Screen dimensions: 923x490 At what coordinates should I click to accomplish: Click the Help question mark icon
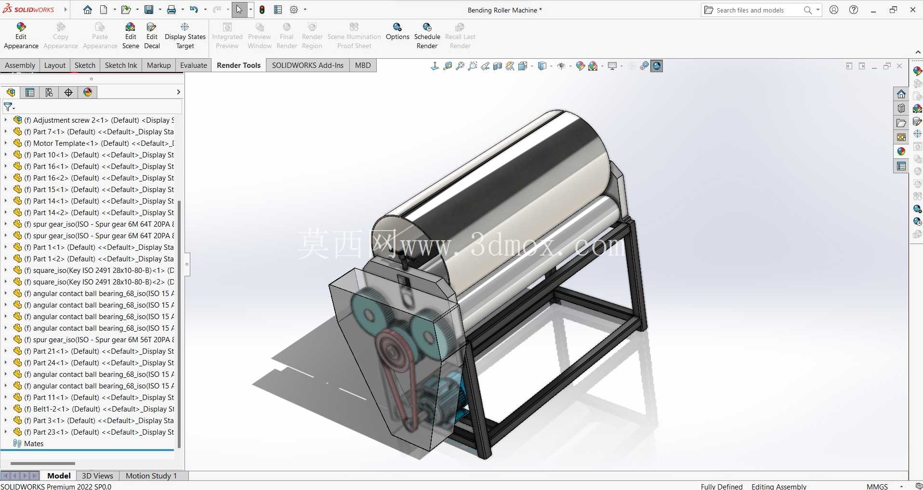click(x=854, y=10)
